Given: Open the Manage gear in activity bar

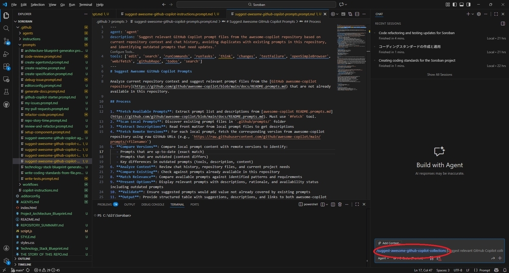Looking at the screenshot, I should 6,261.
